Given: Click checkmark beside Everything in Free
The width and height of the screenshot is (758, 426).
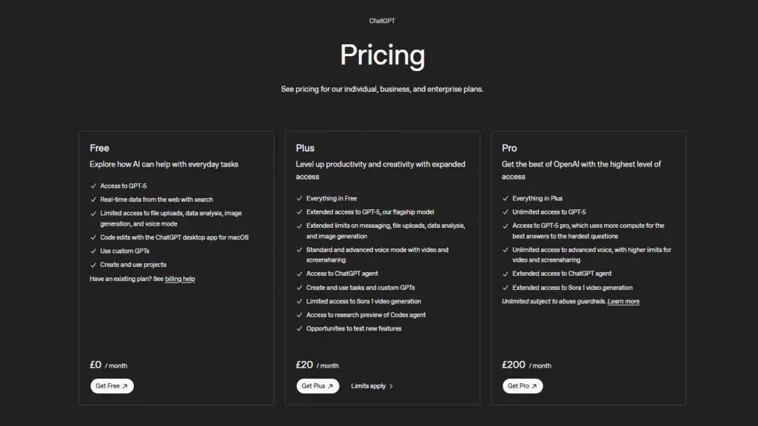Looking at the screenshot, I should click(299, 199).
